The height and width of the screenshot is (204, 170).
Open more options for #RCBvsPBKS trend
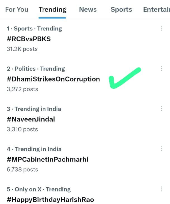tap(162, 28)
